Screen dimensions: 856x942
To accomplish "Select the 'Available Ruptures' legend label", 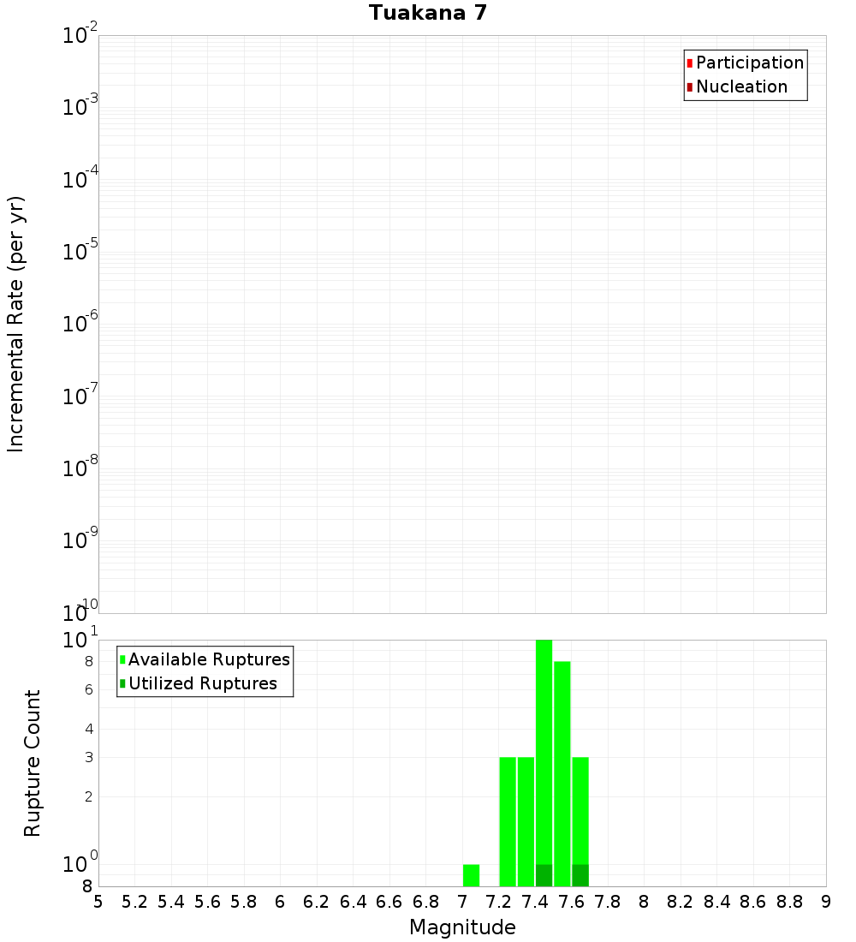I will 209,659.
